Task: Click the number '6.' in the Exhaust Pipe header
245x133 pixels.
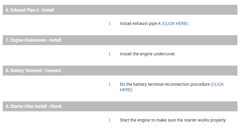Action: point(8,10)
